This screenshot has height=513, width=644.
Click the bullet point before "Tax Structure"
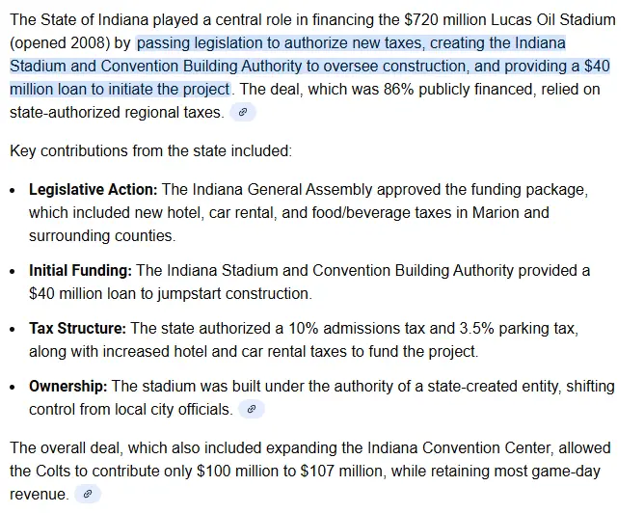pos(13,330)
